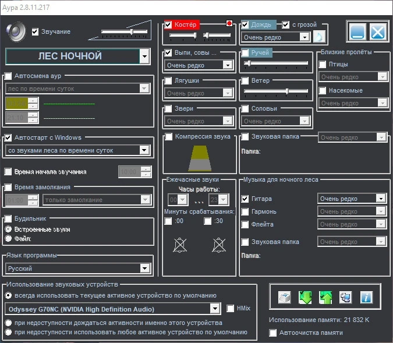This screenshot has width=393, height=343.
Task: Enable the Звери animals checkbox
Action: 168,108
